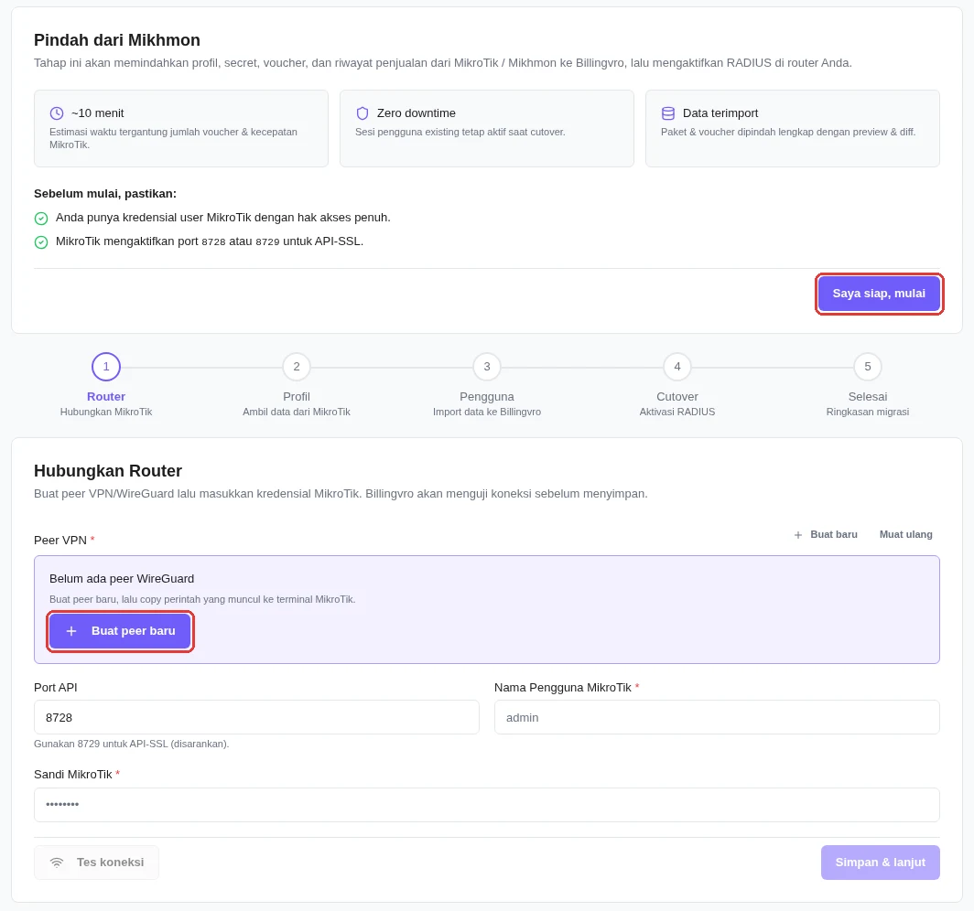The image size is (974, 911).
Task: Click the 'Sebelum mulai, pastikan:' text
Action: pyautogui.click(x=105, y=194)
